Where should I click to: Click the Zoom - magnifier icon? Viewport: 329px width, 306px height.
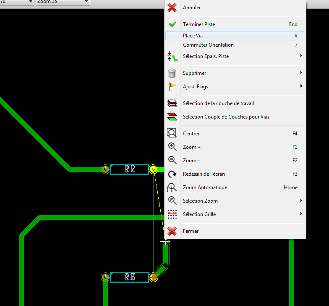click(172, 160)
